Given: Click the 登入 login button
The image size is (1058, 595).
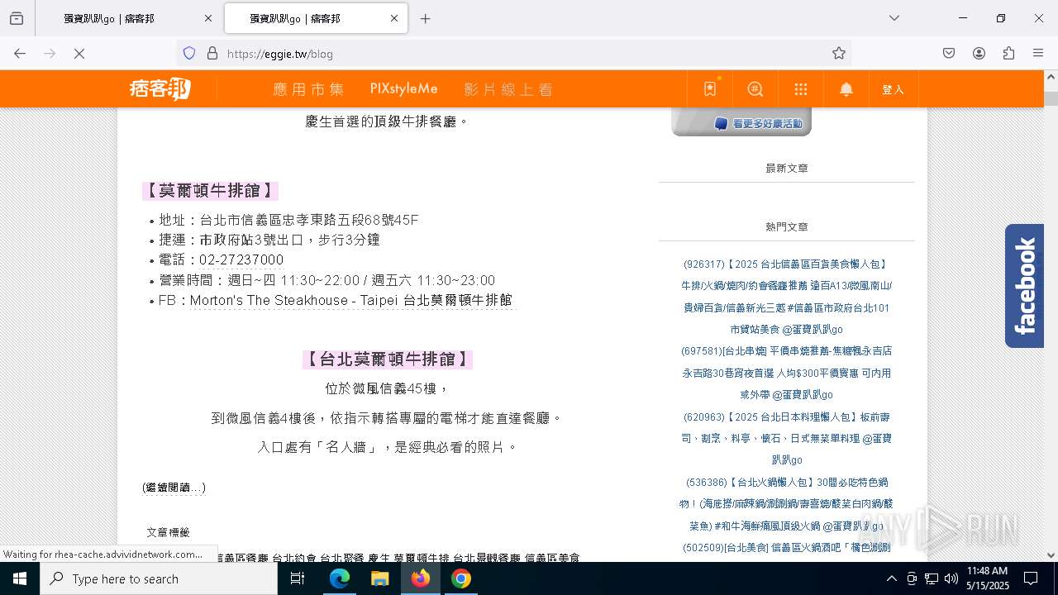Looking at the screenshot, I should click(x=894, y=89).
